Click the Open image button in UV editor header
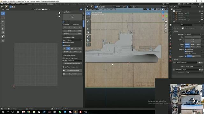The image size is (204, 114). click(x=45, y=9)
